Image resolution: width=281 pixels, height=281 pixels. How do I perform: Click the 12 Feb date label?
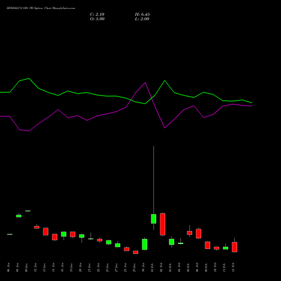click(233, 268)
